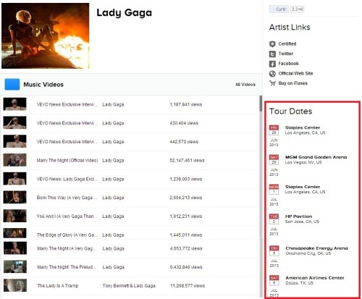Open the MON 1 JUL calendar icon
This screenshot has height=299, width=362.
coord(274,190)
